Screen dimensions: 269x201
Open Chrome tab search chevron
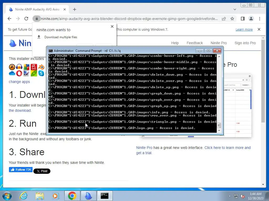click(235, 9)
